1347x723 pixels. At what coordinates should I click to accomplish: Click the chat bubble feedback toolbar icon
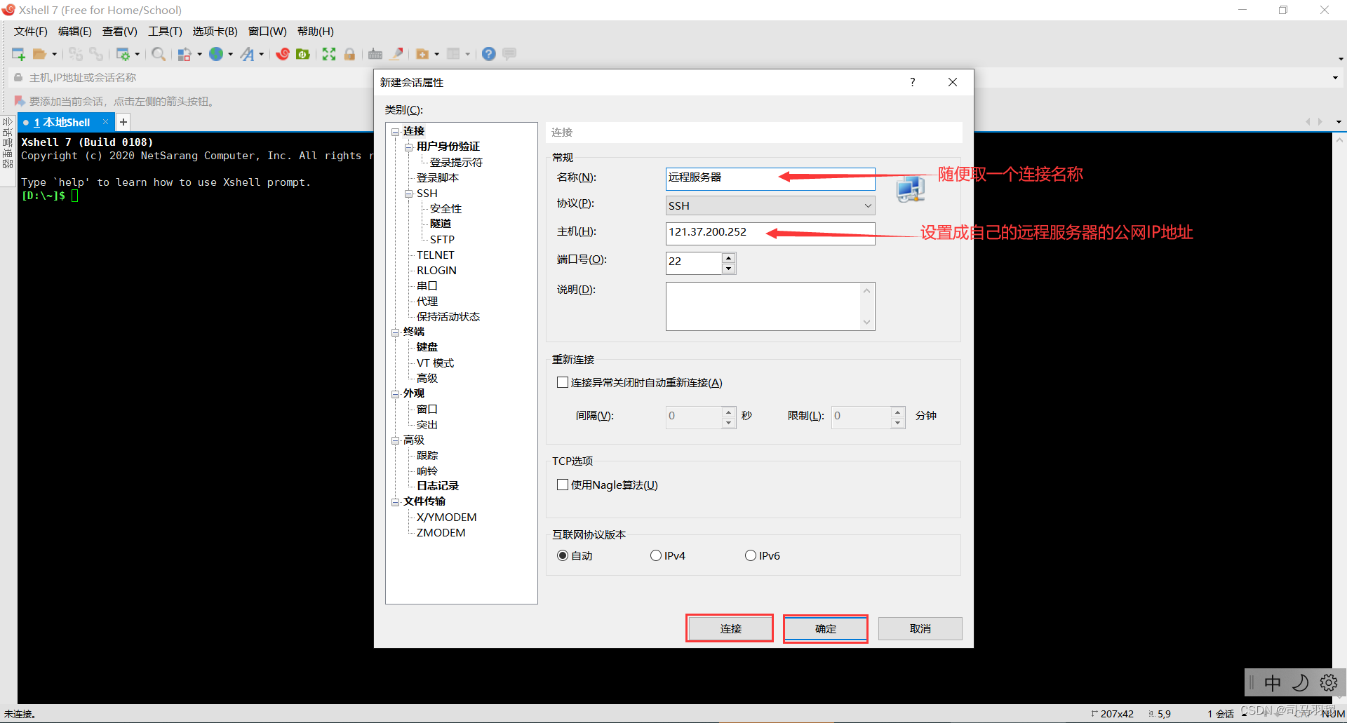(510, 54)
